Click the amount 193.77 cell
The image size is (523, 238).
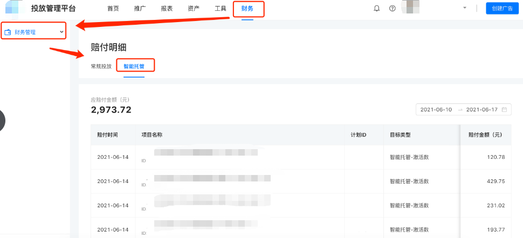(x=496, y=230)
